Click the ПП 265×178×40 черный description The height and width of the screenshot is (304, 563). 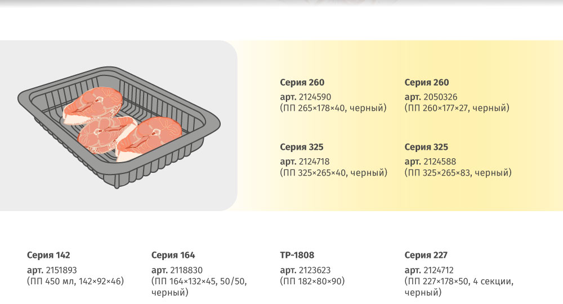pos(333,108)
